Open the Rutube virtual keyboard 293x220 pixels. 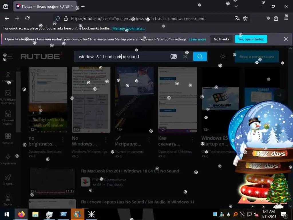tap(174, 56)
